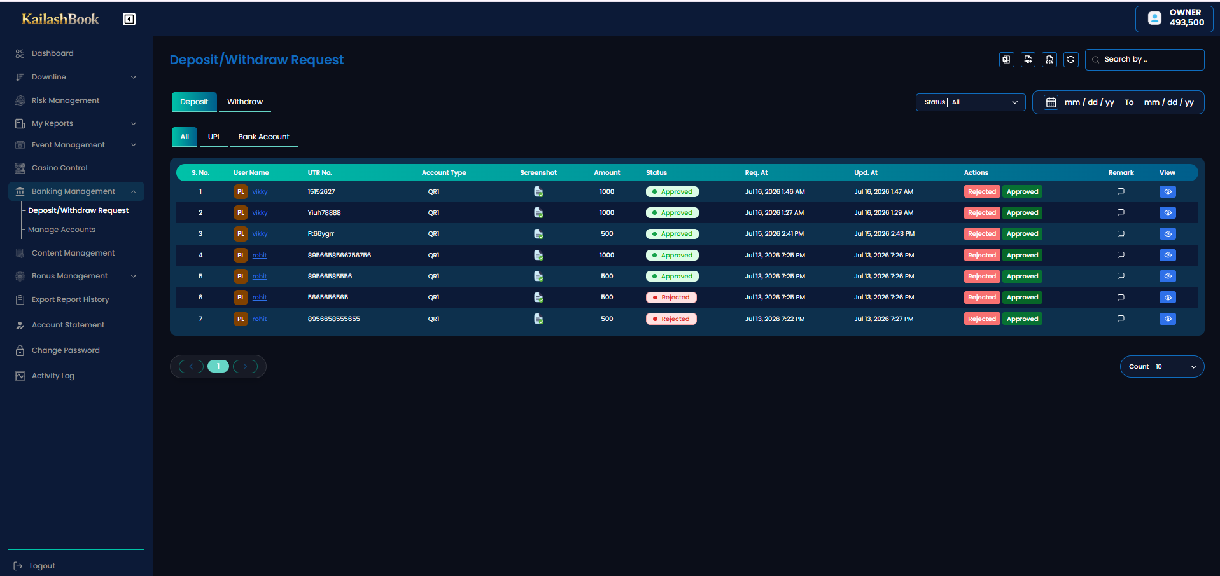The height and width of the screenshot is (576, 1220).
Task: Open the Status All filter dropdown
Action: [x=971, y=102]
